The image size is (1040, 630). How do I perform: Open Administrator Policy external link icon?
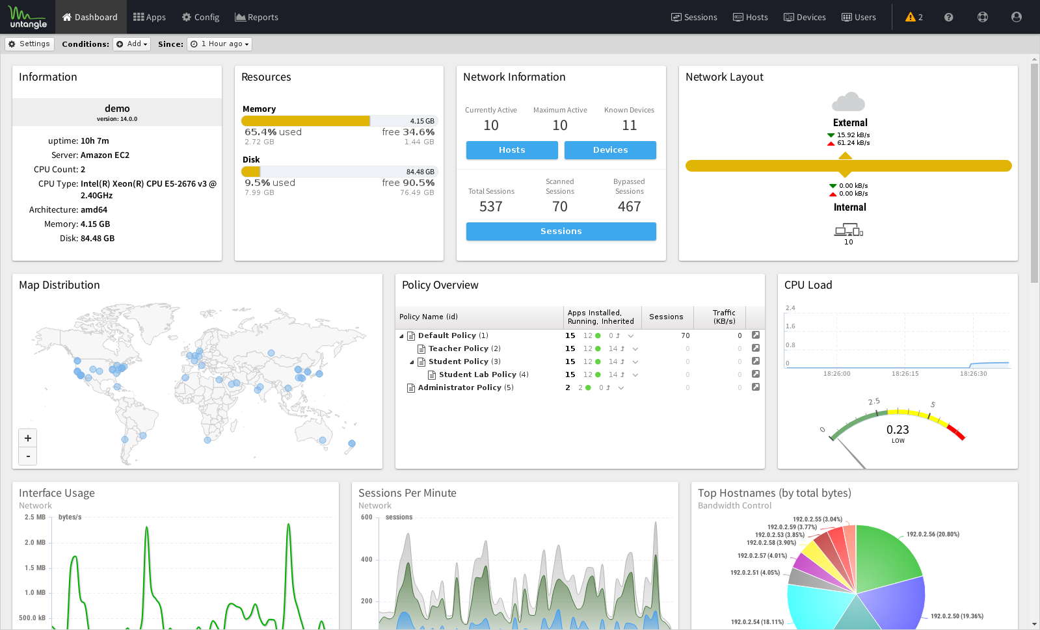point(756,387)
